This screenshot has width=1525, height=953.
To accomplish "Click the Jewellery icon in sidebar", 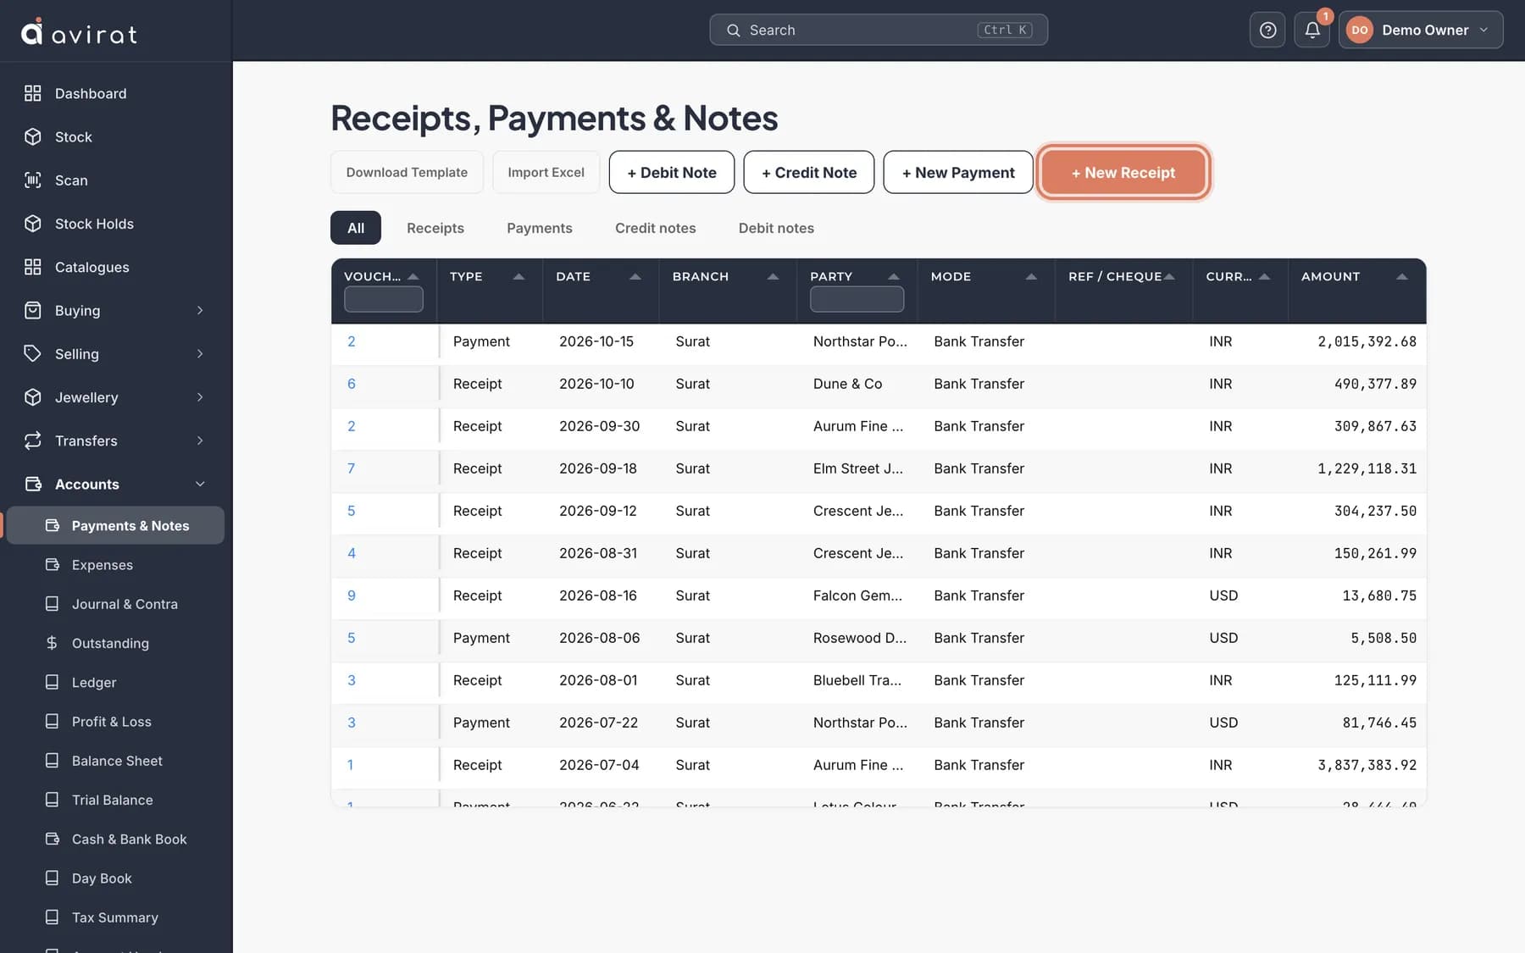I will coord(33,396).
